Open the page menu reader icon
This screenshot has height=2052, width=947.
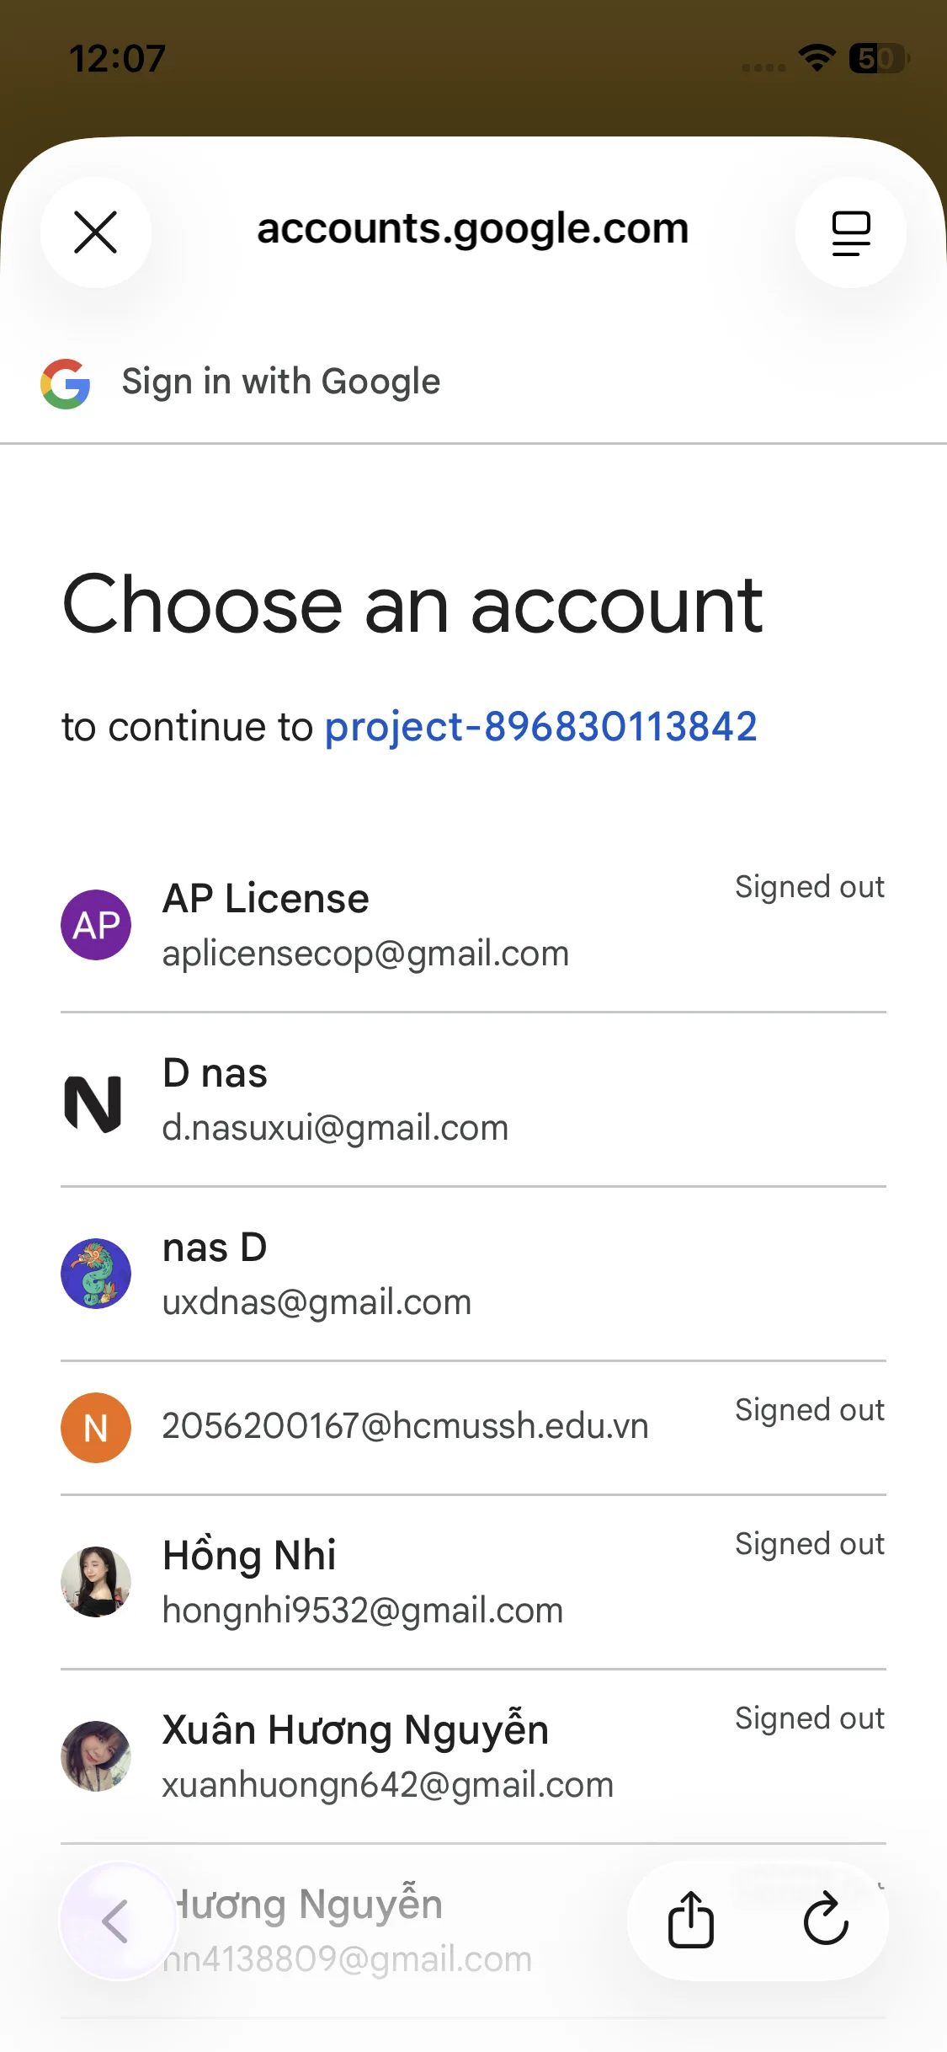(x=850, y=232)
